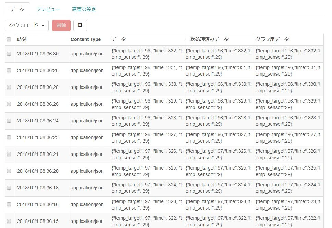The image size is (332, 228).
Task: Open the プレビュー tab
Action: click(x=48, y=9)
